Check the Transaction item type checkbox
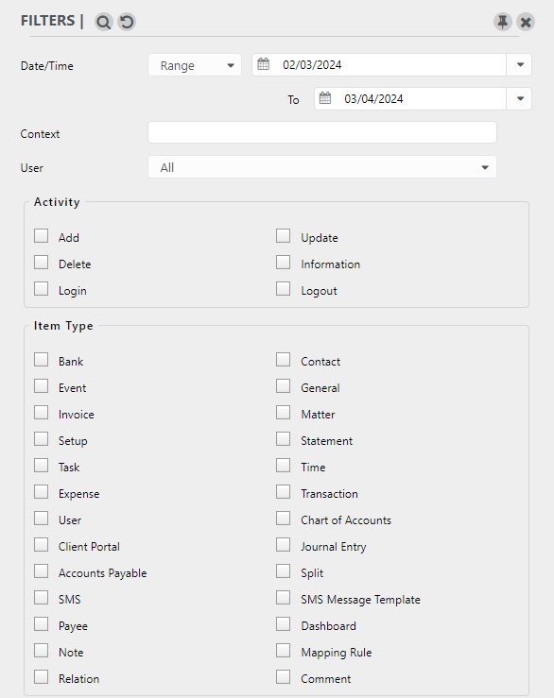 (283, 492)
